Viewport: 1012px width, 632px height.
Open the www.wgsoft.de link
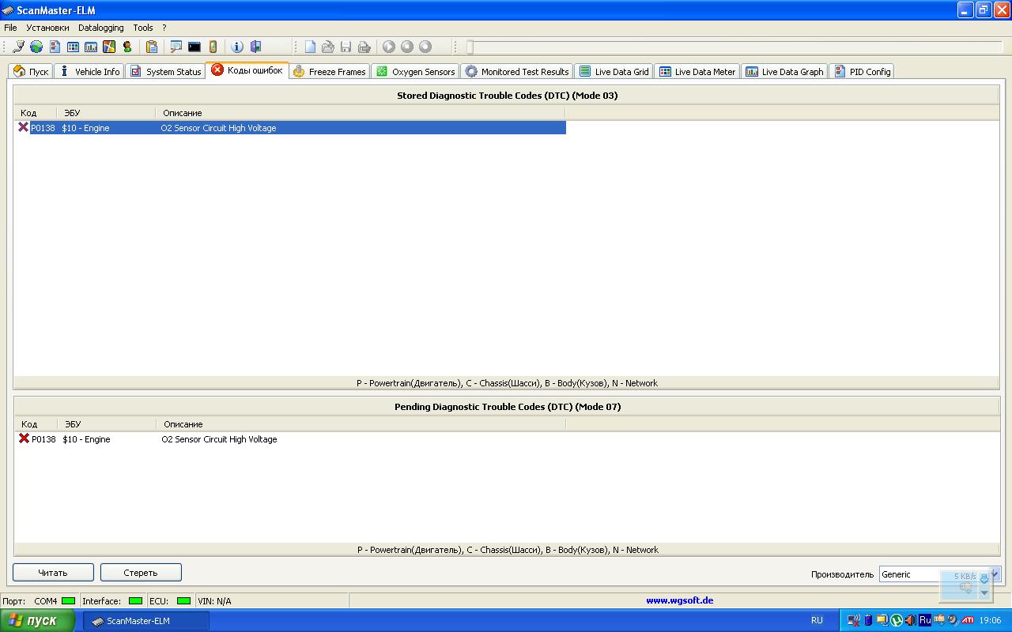(679, 600)
